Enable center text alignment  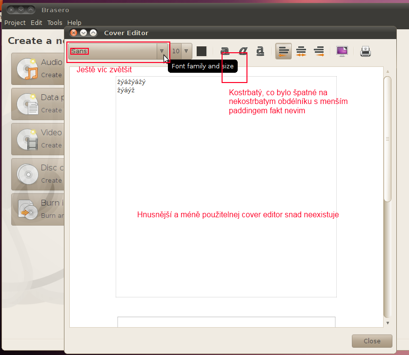click(301, 51)
